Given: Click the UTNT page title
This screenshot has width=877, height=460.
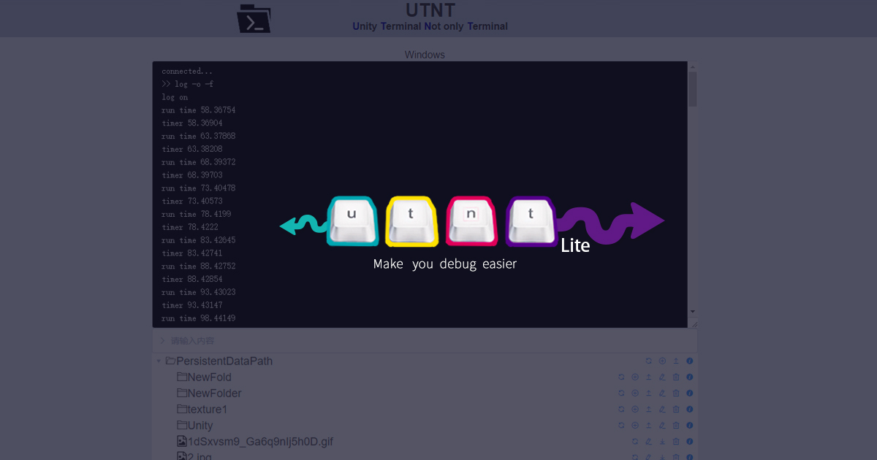Looking at the screenshot, I should coord(430,10).
